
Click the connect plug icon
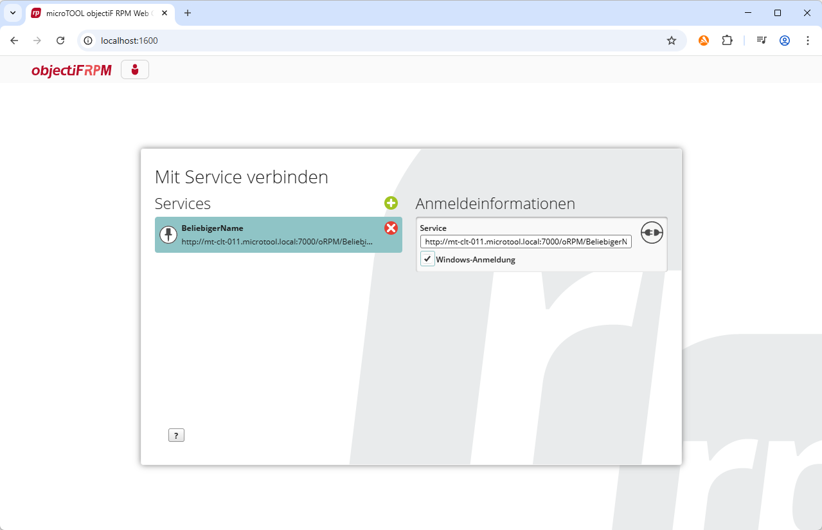[652, 232]
